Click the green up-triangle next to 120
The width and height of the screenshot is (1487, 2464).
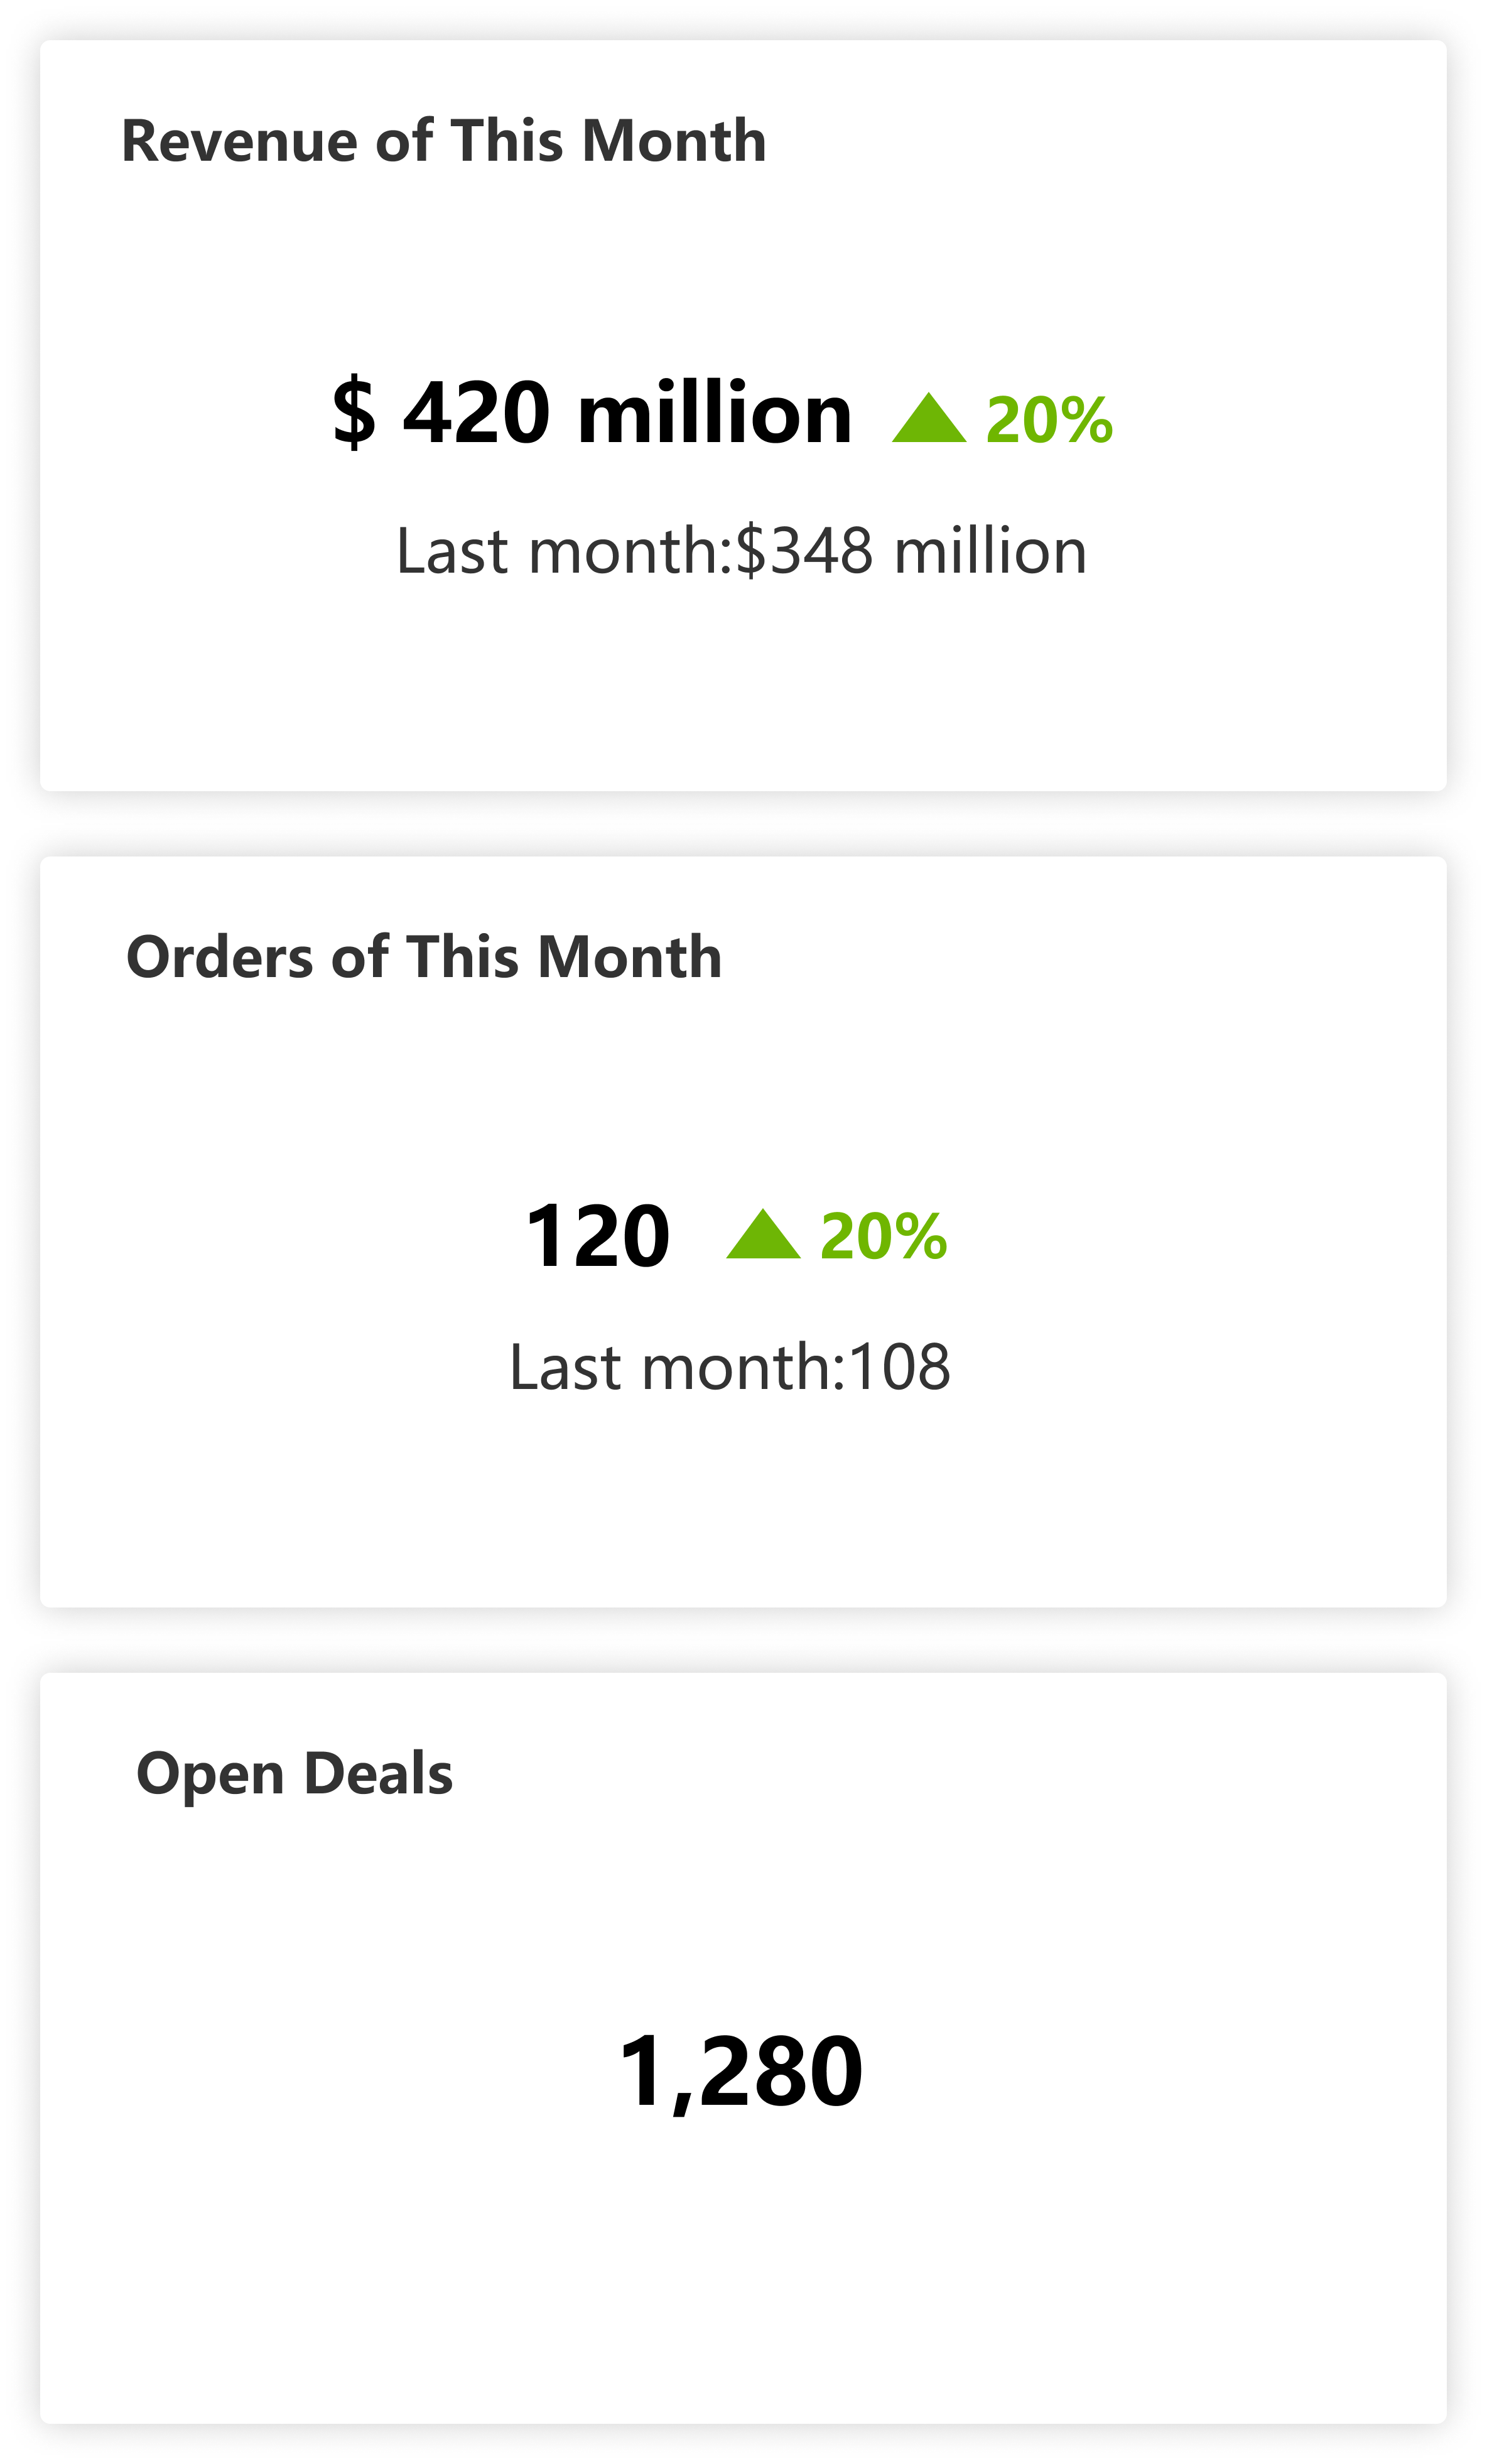click(763, 1235)
